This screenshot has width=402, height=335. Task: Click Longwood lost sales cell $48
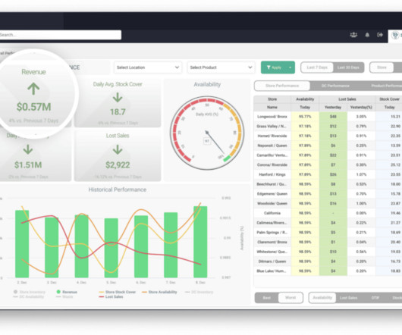click(x=333, y=117)
